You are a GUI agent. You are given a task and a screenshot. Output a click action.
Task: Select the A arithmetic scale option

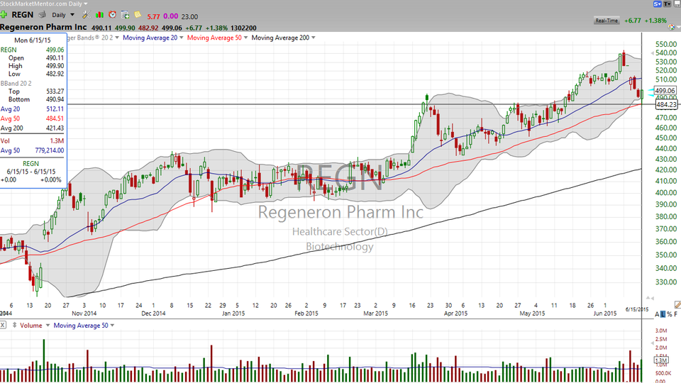[x=657, y=314]
